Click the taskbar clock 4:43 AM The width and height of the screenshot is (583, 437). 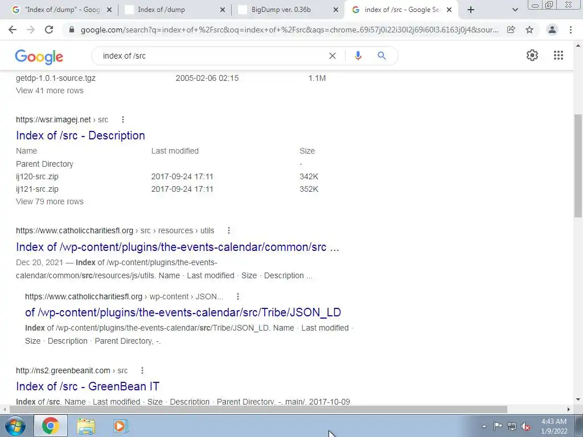(x=554, y=422)
